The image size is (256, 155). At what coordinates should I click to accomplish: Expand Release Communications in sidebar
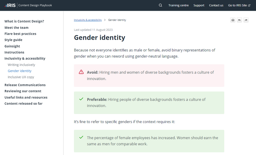[25, 85]
